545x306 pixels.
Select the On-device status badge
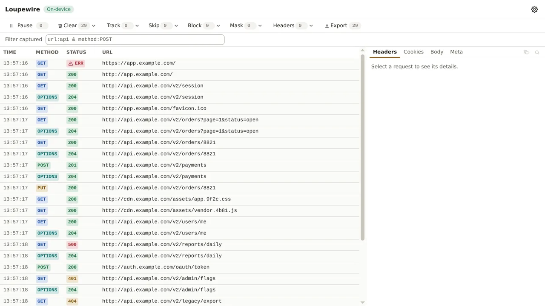59,9
